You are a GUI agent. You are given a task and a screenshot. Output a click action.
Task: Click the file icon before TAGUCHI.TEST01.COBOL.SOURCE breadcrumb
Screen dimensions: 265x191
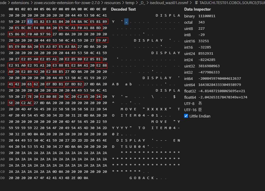tap(197, 3)
